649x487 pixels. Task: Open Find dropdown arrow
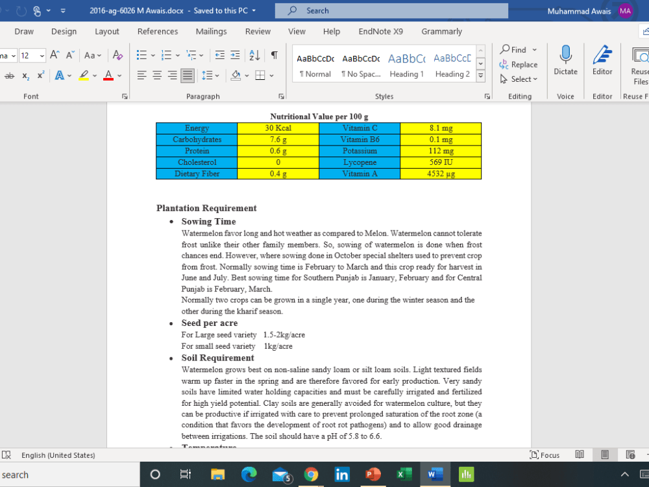pyautogui.click(x=534, y=50)
